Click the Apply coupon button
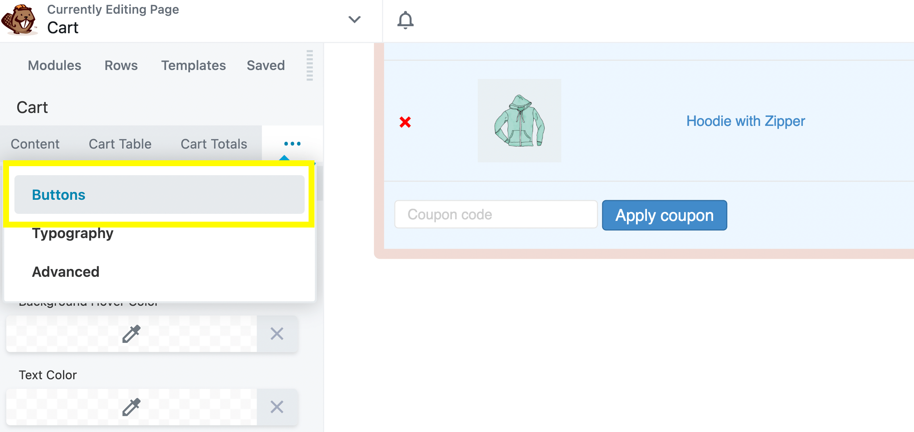Image resolution: width=914 pixels, height=432 pixels. 665,215
